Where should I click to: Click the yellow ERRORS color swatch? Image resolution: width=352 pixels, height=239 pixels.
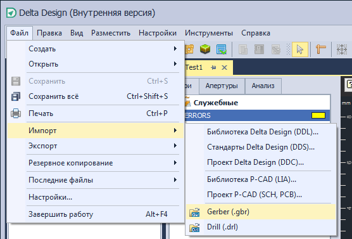click(x=318, y=115)
